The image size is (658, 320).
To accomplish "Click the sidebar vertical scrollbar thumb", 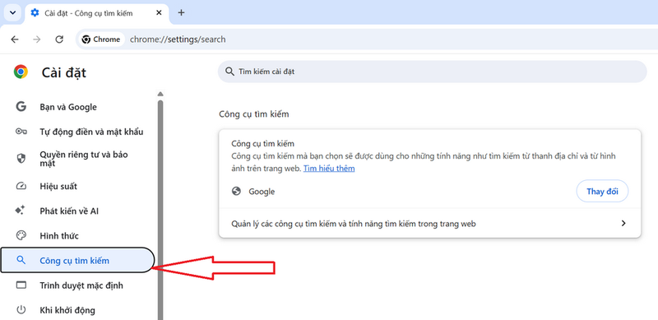I will coord(160,210).
